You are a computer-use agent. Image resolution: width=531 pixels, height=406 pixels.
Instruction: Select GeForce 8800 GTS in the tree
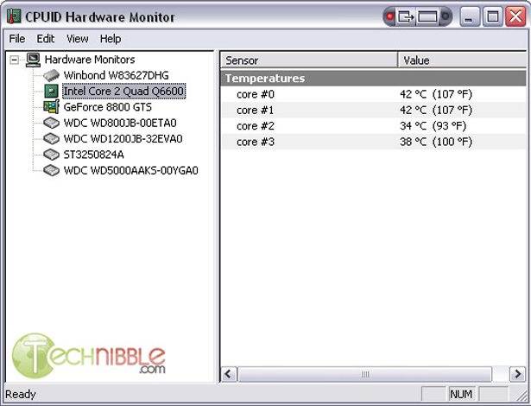(108, 107)
